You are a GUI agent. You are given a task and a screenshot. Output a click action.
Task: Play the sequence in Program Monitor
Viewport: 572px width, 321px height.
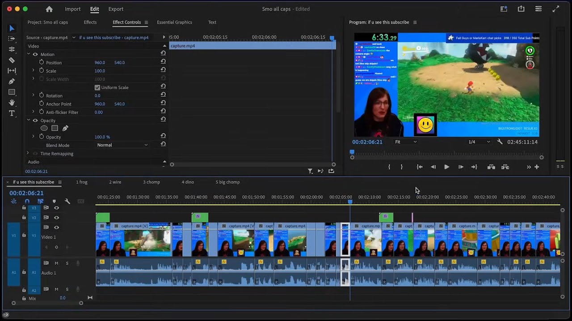point(446,167)
